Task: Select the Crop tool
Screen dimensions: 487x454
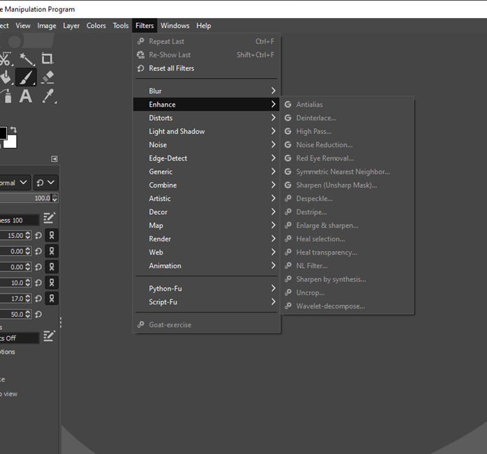Action: click(x=47, y=59)
